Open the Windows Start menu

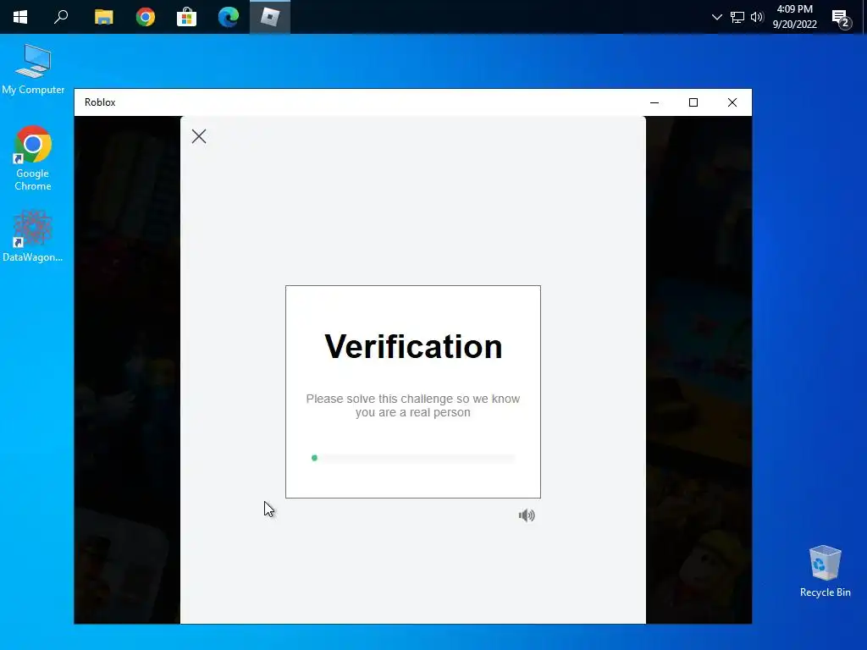20,17
